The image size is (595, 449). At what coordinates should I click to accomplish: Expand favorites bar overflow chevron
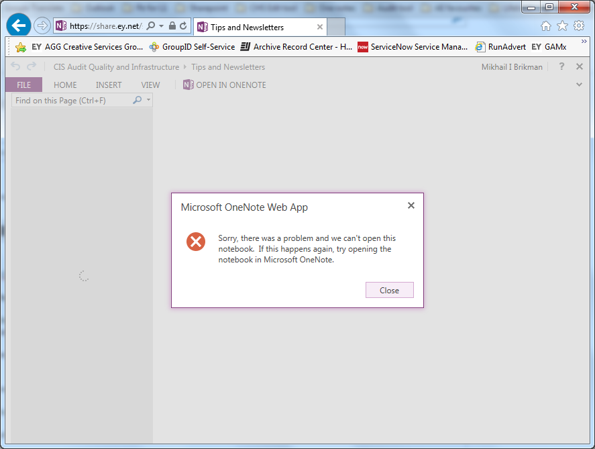point(584,41)
